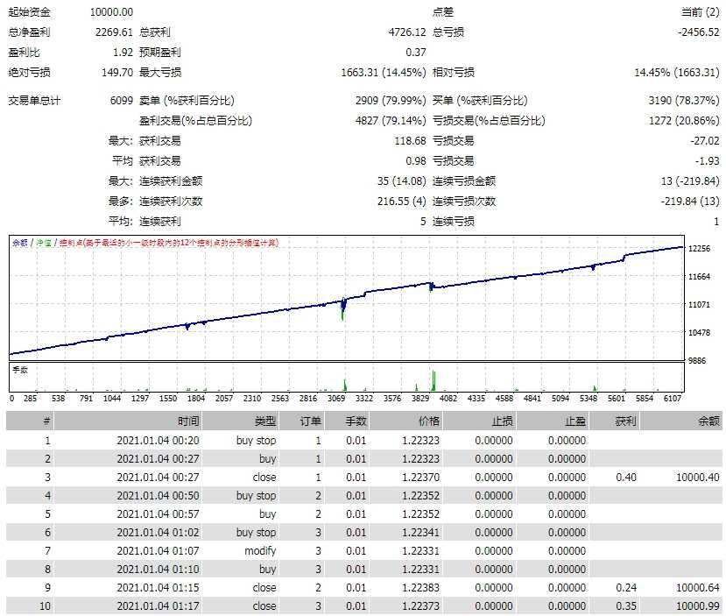Image resolution: width=726 pixels, height=616 pixels.
Task: Click the total net profit value 2269.61
Action: click(x=114, y=32)
